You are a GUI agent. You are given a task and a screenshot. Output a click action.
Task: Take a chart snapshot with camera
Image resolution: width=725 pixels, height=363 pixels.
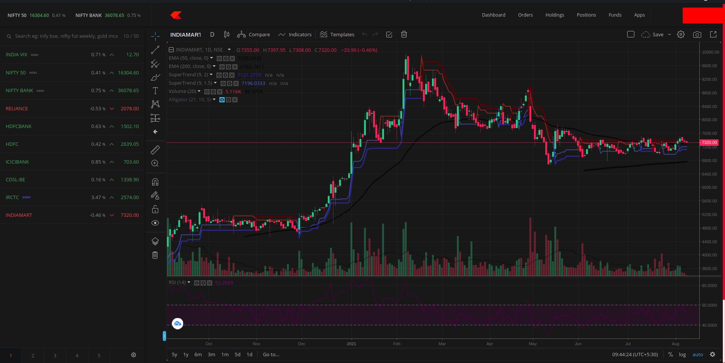point(697,34)
